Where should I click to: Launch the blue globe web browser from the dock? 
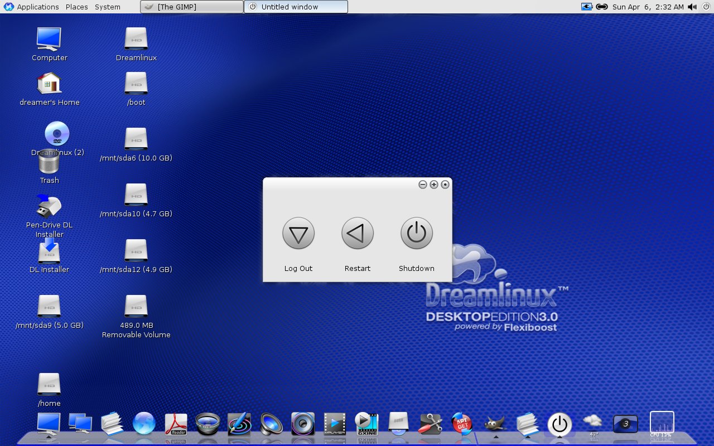pyautogui.click(x=144, y=424)
